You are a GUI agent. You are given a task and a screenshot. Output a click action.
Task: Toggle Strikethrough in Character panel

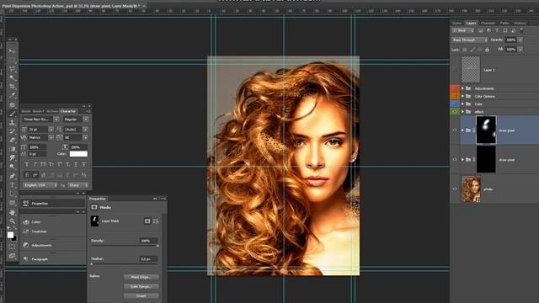tap(84, 165)
